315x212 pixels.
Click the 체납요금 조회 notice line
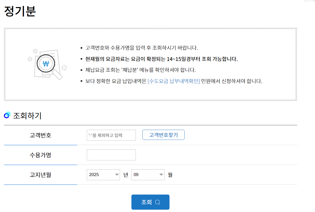coord(140,70)
